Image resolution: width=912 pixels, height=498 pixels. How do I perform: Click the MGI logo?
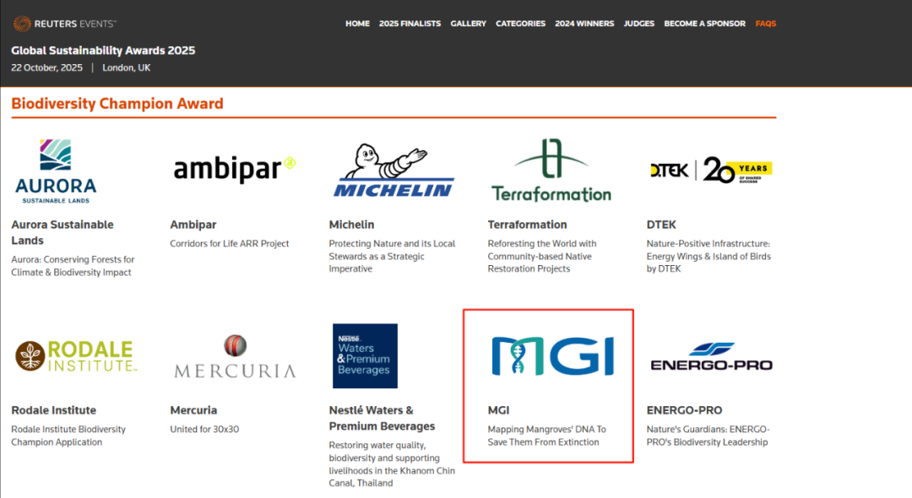(552, 355)
